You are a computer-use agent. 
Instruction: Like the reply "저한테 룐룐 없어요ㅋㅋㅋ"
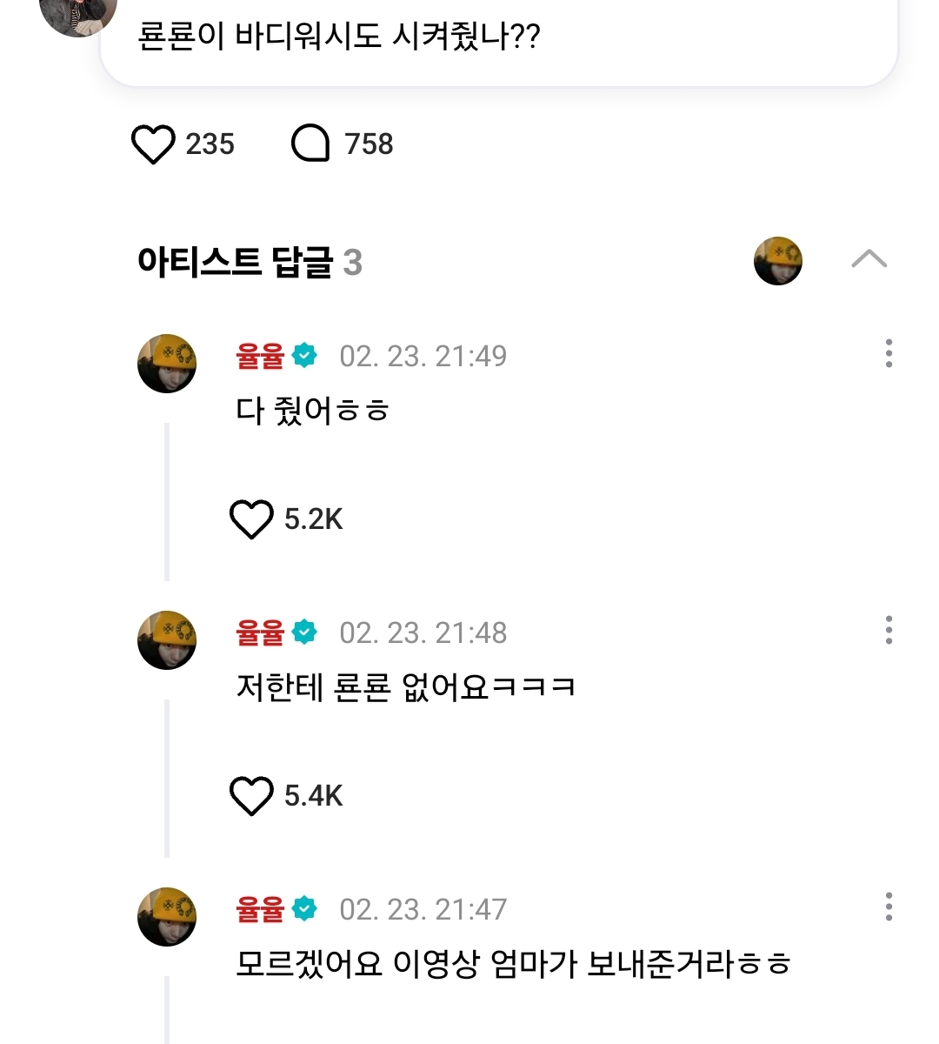coord(250,796)
